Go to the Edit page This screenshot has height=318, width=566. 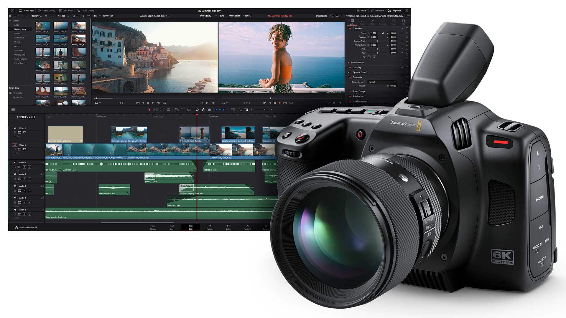(x=191, y=227)
